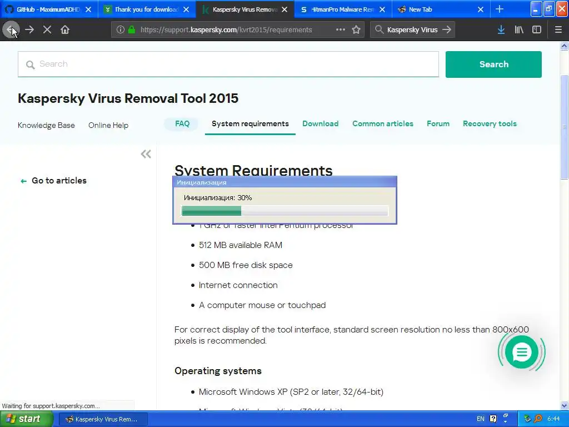The image size is (569, 427).
Task: Click the 6:44 system clock
Action: coord(553,419)
